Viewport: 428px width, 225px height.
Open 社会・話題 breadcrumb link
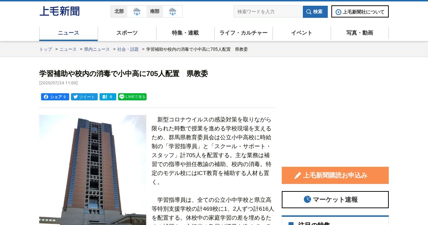point(128,49)
